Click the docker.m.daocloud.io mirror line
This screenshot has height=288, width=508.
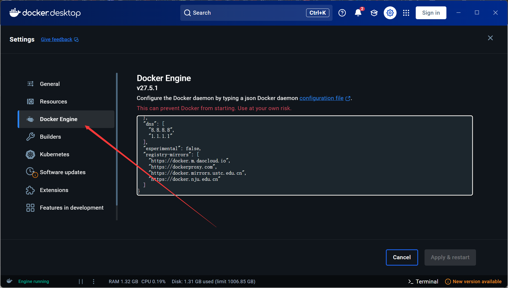coord(189,161)
